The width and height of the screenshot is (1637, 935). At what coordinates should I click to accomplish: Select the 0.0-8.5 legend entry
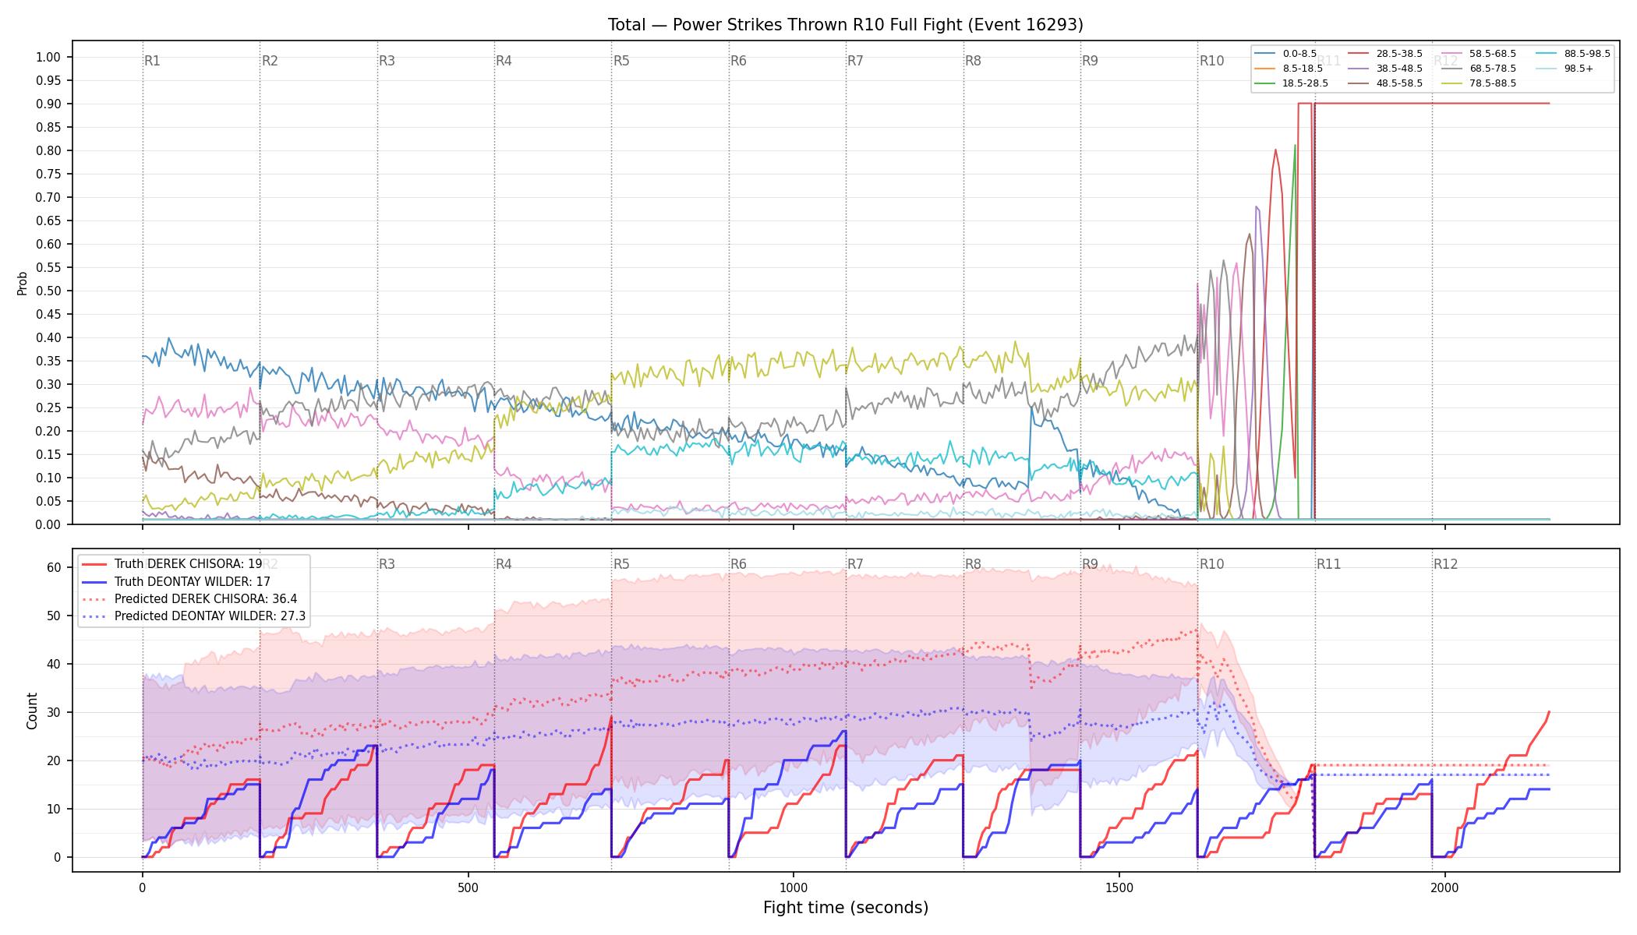pos(1285,54)
